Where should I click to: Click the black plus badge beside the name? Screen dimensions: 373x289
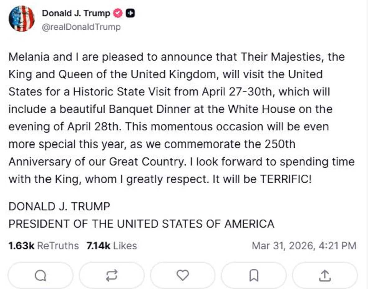[x=131, y=13]
